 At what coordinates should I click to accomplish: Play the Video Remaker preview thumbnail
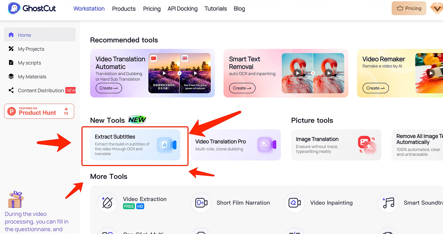431,73
